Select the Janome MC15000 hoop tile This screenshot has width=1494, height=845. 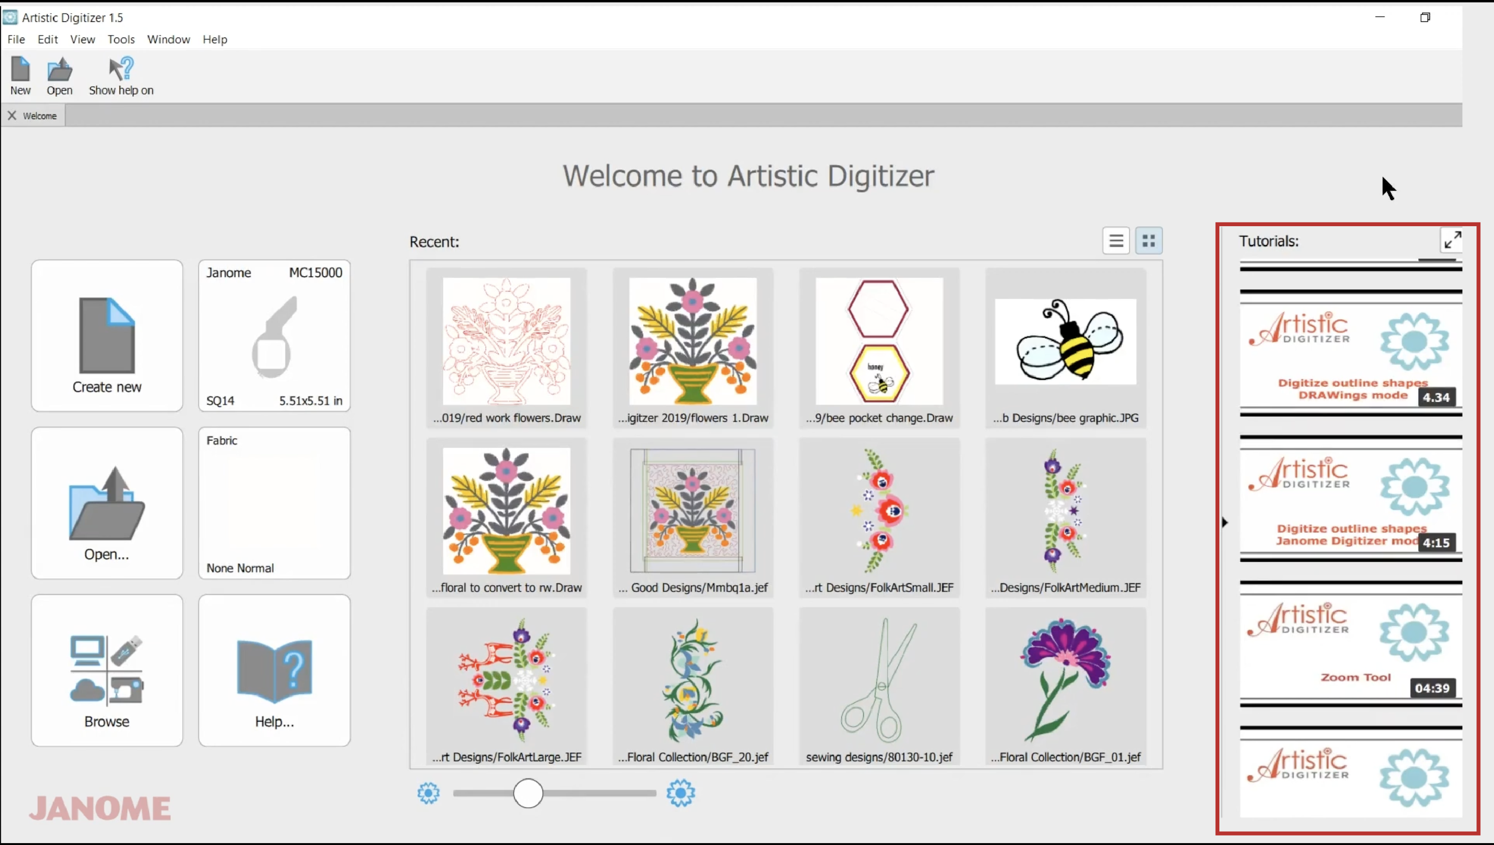click(275, 335)
